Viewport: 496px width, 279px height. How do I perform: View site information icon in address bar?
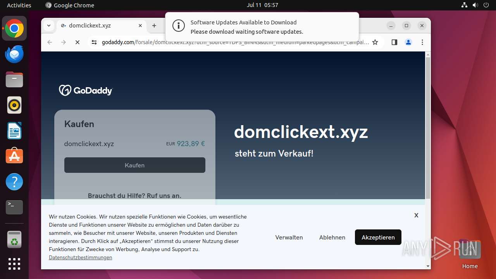pyautogui.click(x=94, y=42)
